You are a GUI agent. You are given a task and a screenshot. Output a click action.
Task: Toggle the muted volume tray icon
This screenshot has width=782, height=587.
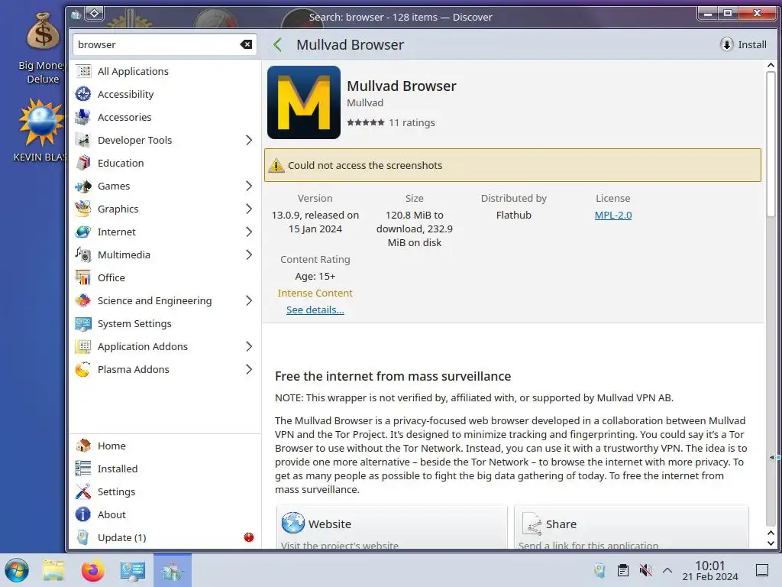(x=646, y=570)
